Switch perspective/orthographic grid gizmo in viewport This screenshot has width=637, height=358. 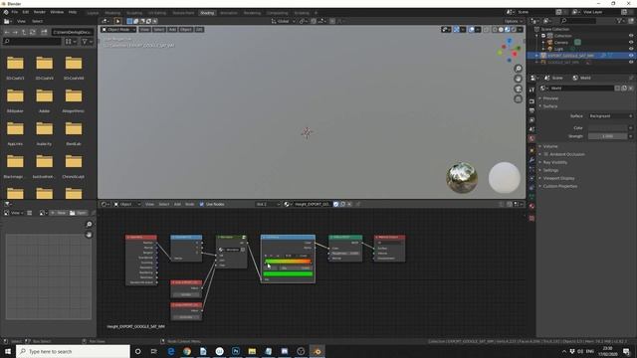point(518,99)
